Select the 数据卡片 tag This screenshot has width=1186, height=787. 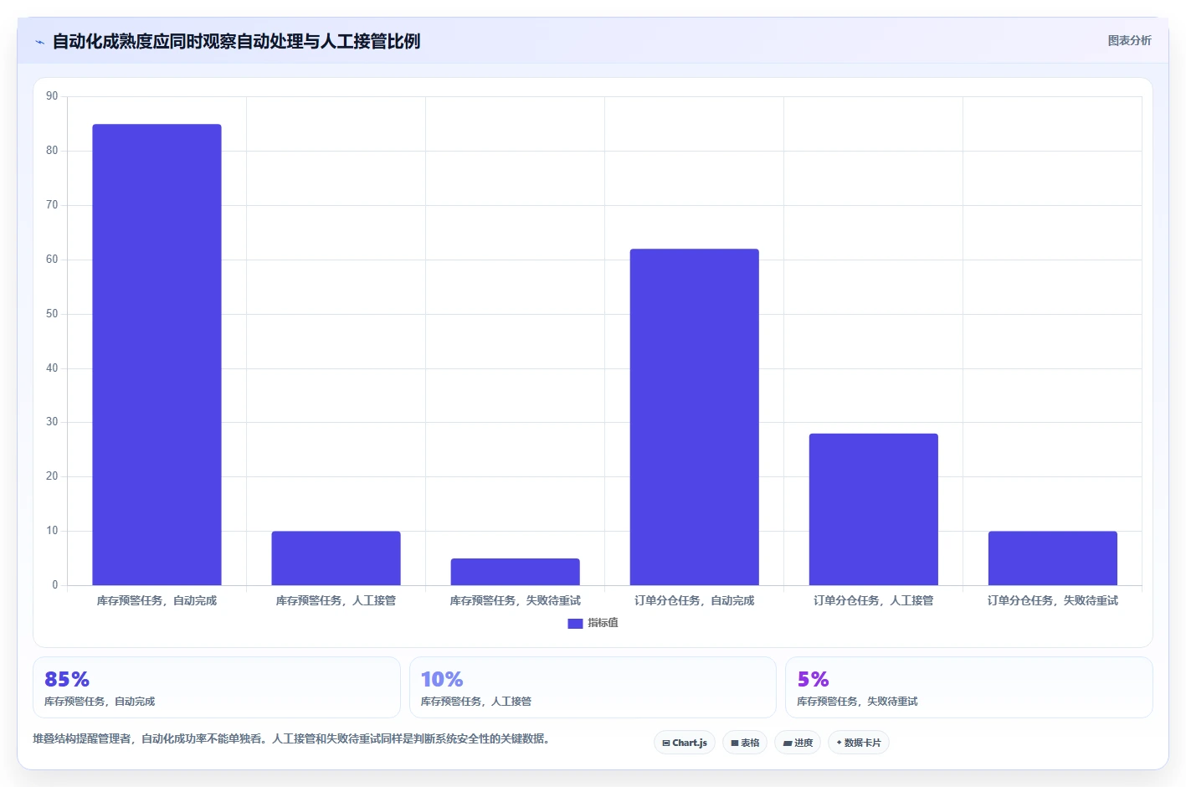[859, 743]
